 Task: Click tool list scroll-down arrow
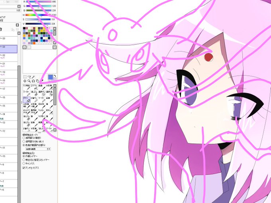(x=55, y=130)
